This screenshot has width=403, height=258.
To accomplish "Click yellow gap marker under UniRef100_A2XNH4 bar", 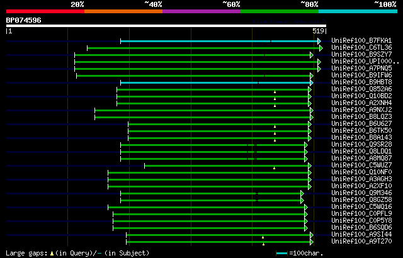I will pos(275,106).
